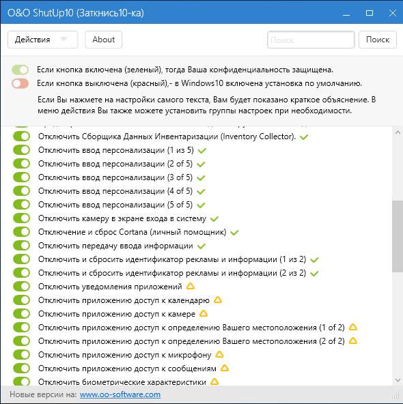403x404 pixels.
Task: Click text Отключить биометрические характеристики
Action: (x=122, y=382)
